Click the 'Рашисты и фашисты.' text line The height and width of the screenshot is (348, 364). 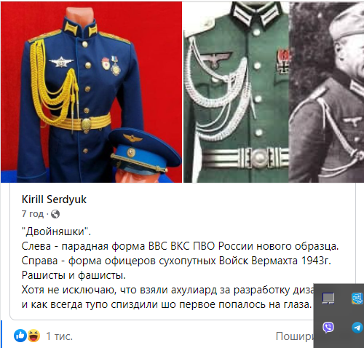point(74,275)
